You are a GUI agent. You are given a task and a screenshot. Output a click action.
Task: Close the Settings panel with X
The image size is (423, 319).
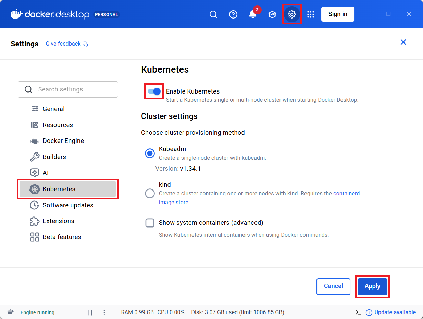[403, 42]
